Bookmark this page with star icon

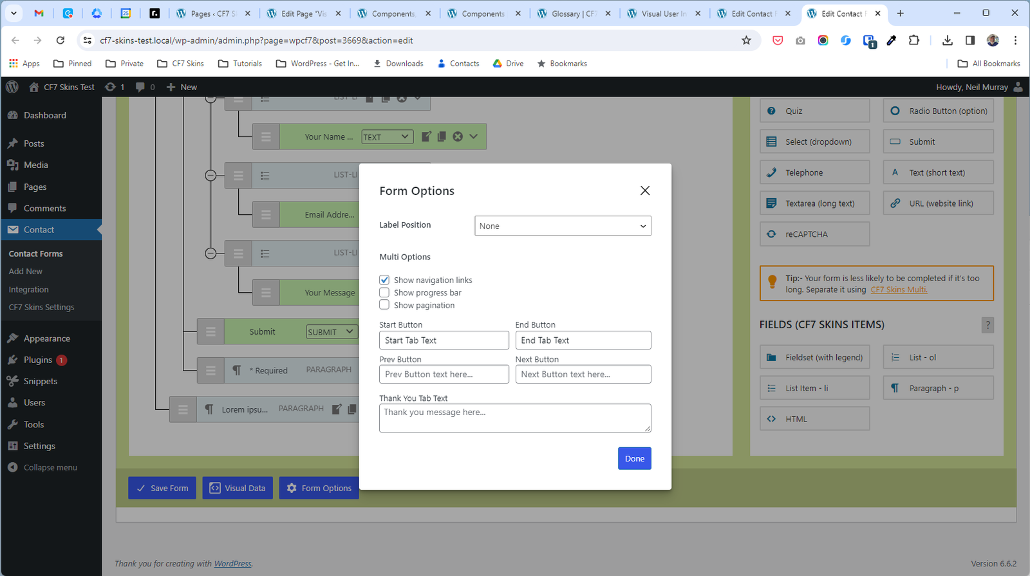746,41
